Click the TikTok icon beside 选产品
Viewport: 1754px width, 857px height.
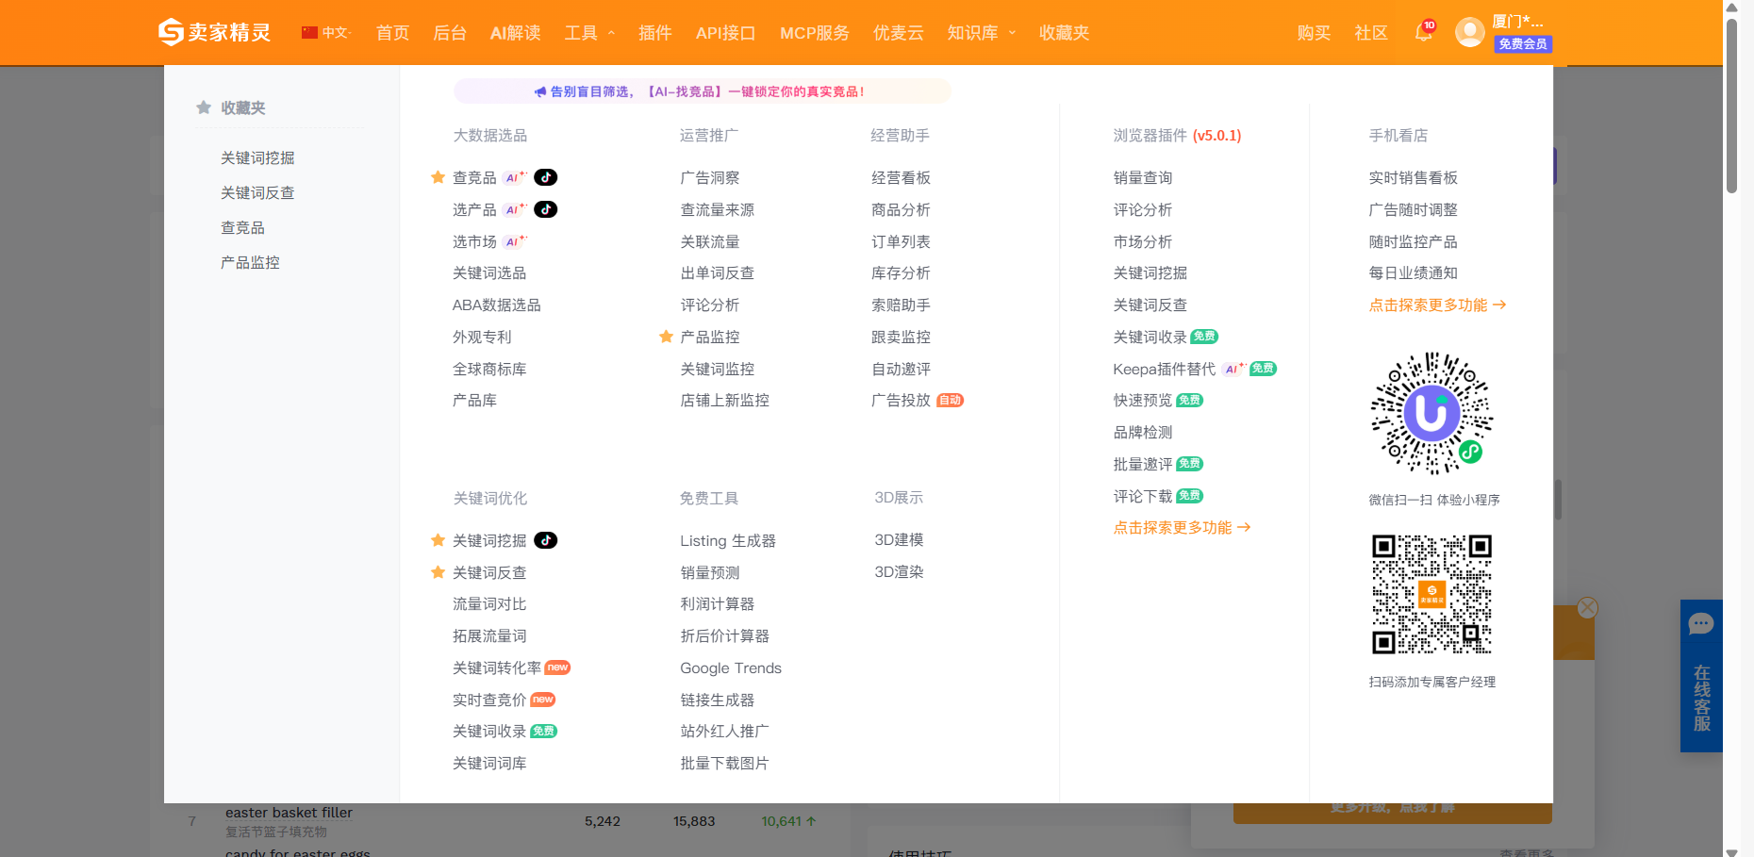545,209
